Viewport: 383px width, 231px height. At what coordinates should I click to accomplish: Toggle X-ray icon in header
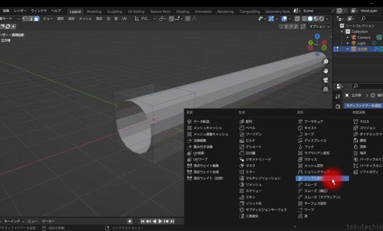[297, 19]
